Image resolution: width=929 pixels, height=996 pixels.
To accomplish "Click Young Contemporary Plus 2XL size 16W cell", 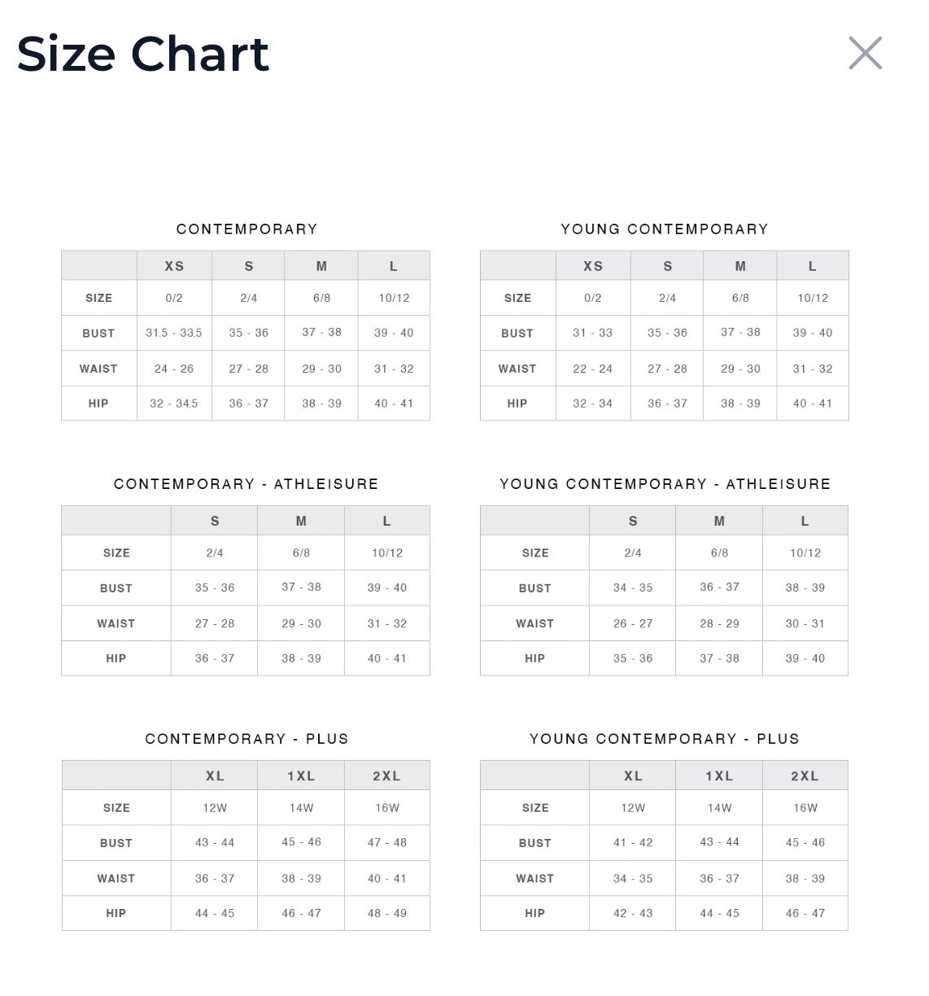I will [805, 808].
